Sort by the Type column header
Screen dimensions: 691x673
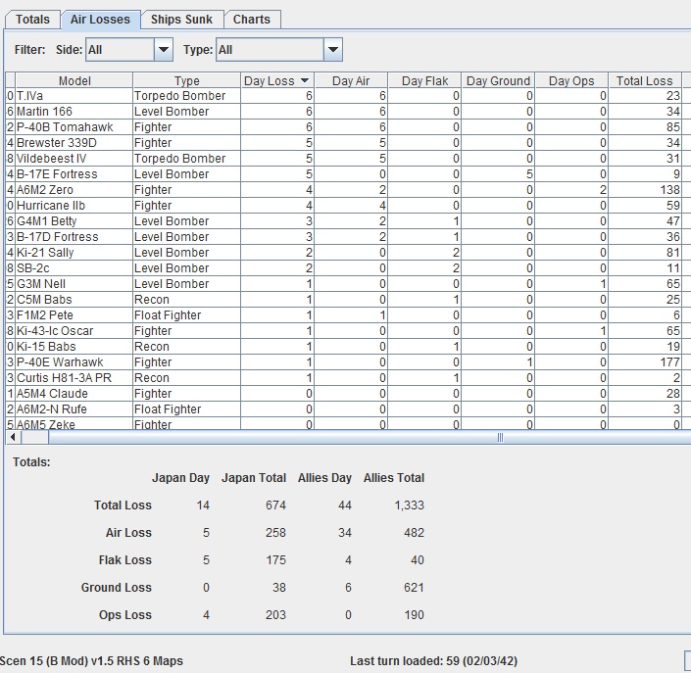tap(186, 81)
